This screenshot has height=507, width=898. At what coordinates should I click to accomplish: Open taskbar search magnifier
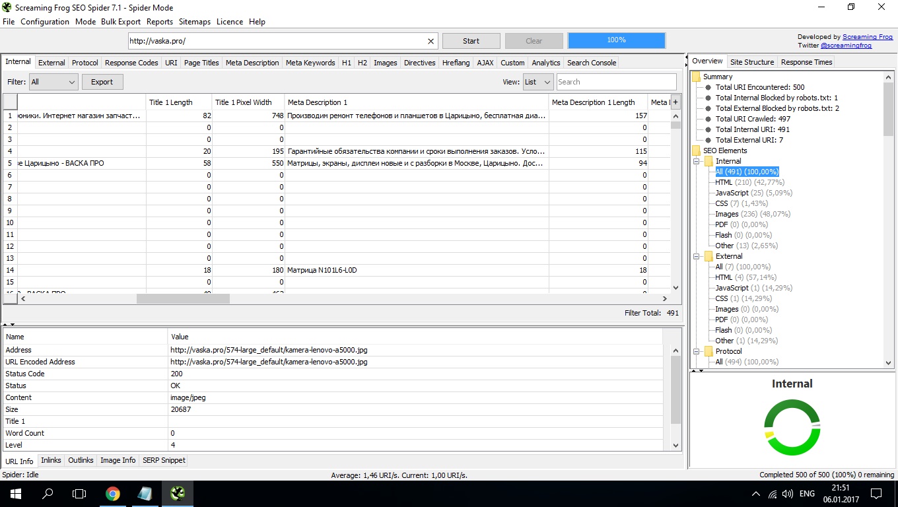48,493
